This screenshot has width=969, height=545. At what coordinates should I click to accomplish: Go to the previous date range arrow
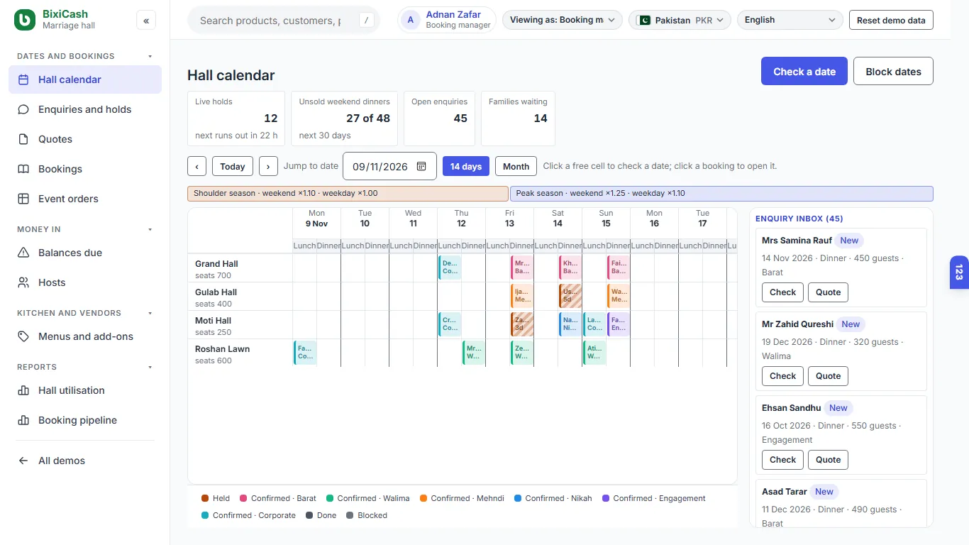click(x=196, y=166)
